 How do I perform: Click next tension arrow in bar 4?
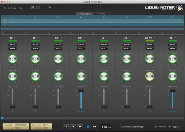(84, 82)
